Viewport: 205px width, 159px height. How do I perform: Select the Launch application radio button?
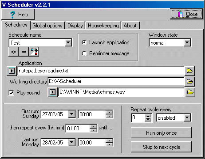84,42
